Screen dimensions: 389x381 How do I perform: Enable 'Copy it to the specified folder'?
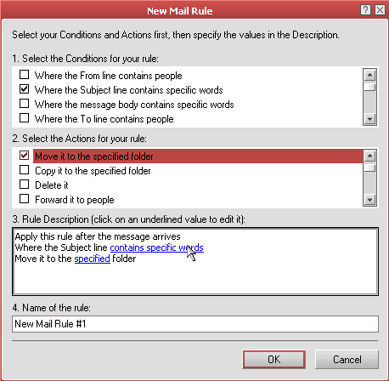tap(25, 170)
